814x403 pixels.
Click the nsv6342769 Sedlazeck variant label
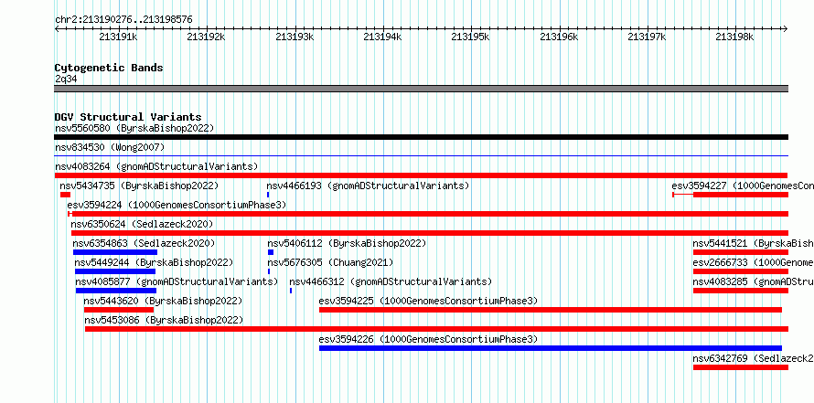pos(754,358)
